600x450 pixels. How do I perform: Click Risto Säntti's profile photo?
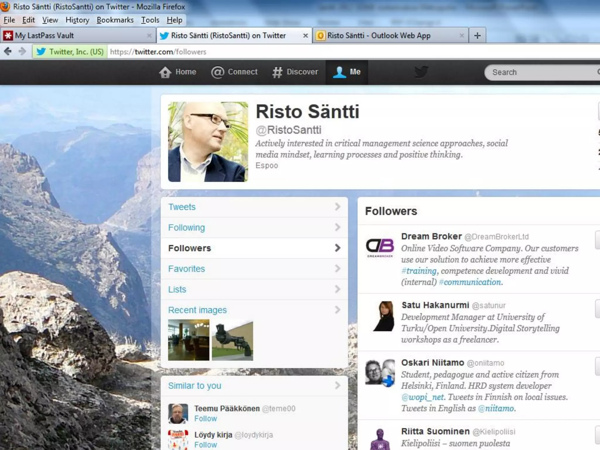pyautogui.click(x=208, y=142)
